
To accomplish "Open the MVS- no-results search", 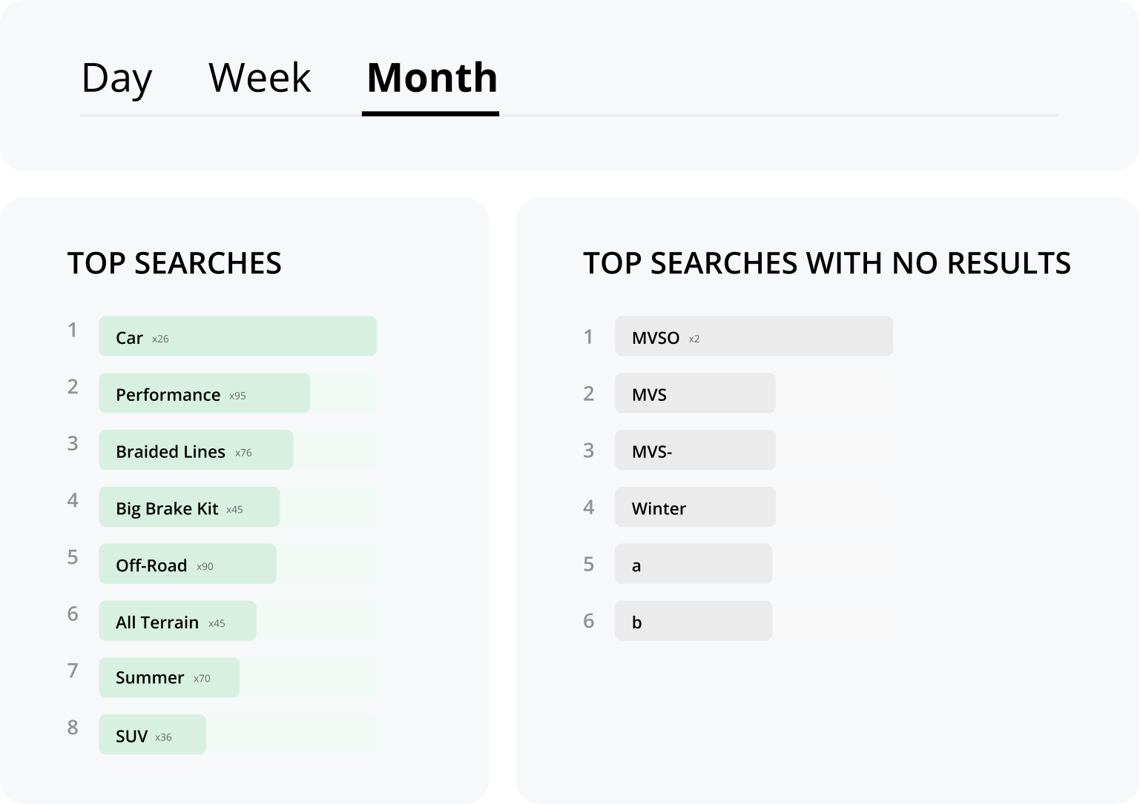I will (x=651, y=451).
